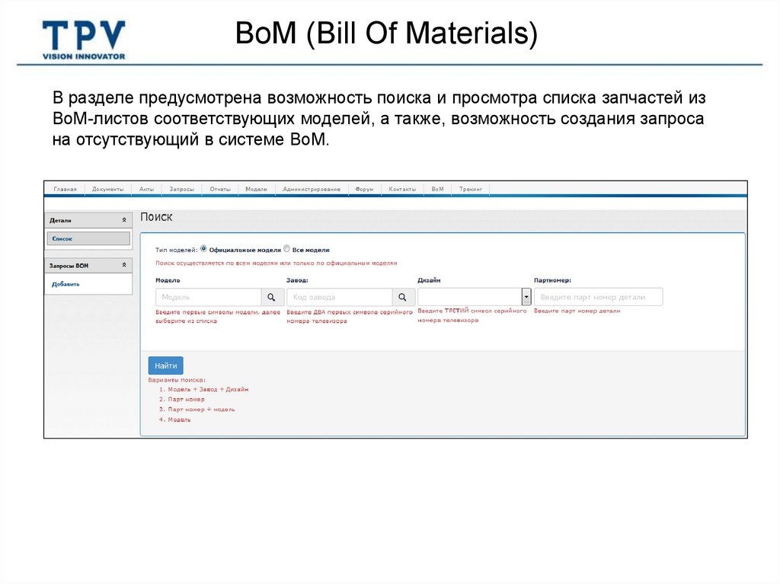Click the model search magnifier icon
Image resolution: width=780 pixels, height=584 pixels.
(271, 297)
